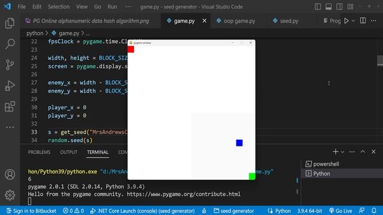The image size is (383, 215).
Task: Select the powershell terminal instance
Action: tap(342, 164)
